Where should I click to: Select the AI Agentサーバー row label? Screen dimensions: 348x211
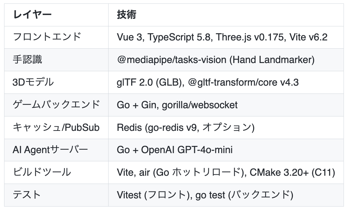pos(50,150)
